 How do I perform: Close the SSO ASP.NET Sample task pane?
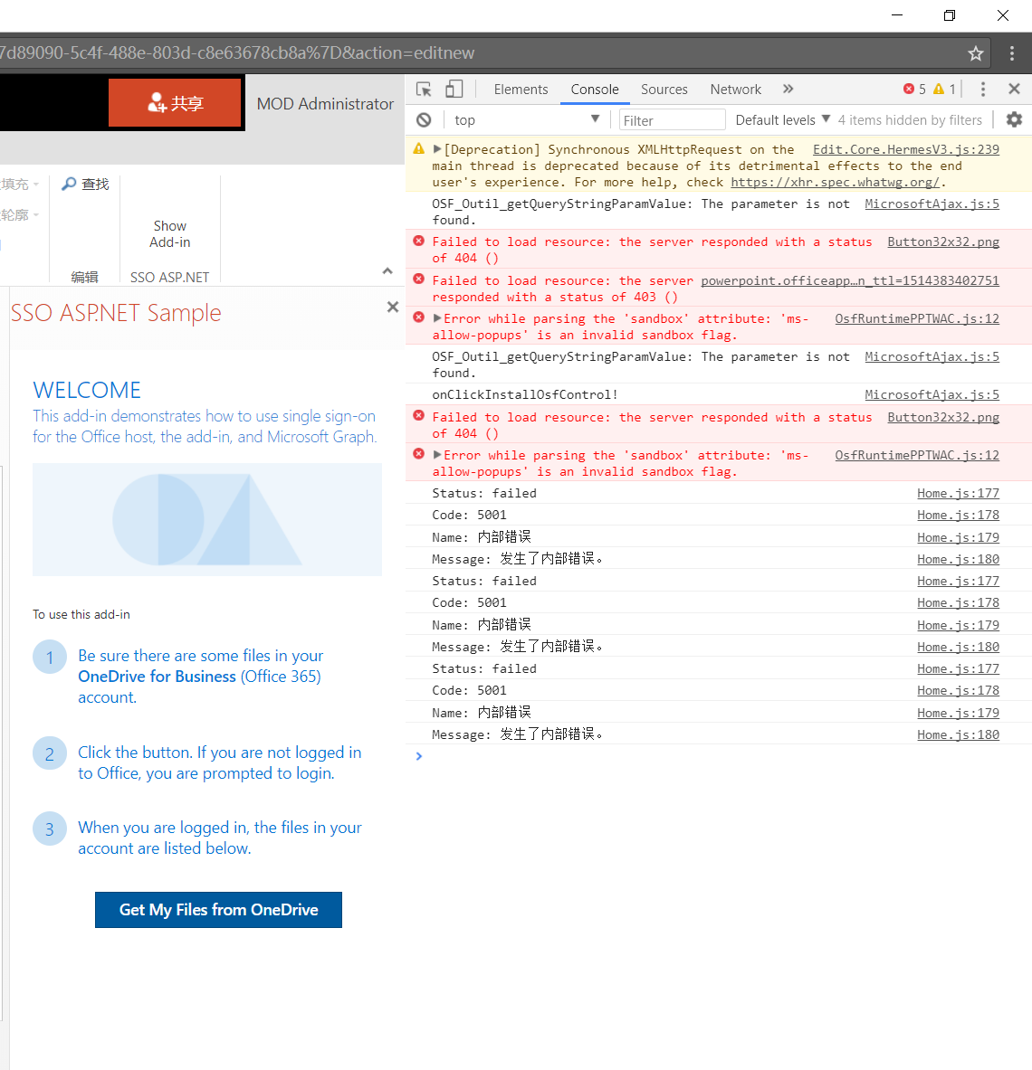coord(392,307)
